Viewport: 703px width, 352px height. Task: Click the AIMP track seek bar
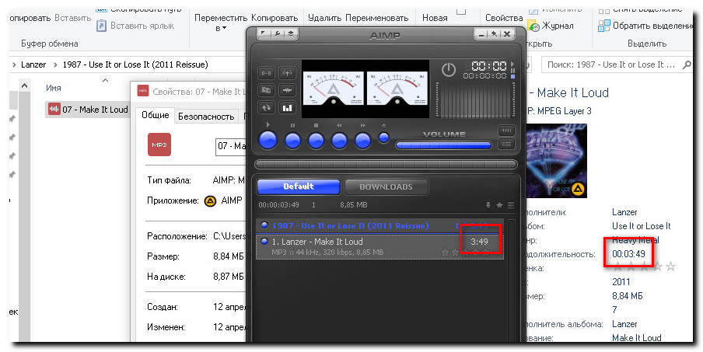click(386, 164)
